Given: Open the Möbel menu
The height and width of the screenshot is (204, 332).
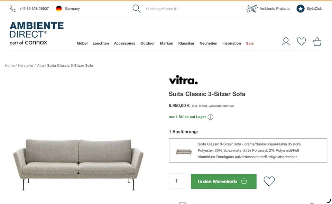Looking at the screenshot, I should 82,43.
